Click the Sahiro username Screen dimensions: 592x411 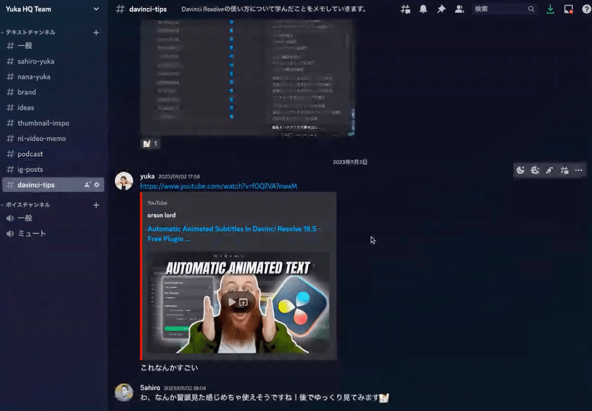(x=150, y=388)
